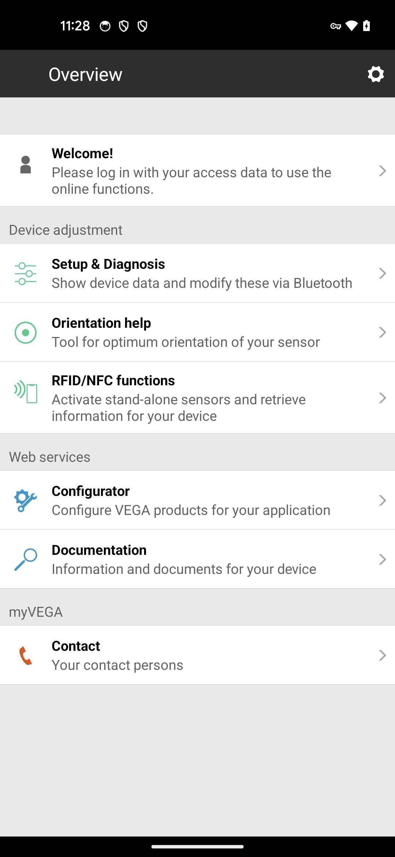Tap the user profile icon
The image size is (395, 857).
(26, 165)
